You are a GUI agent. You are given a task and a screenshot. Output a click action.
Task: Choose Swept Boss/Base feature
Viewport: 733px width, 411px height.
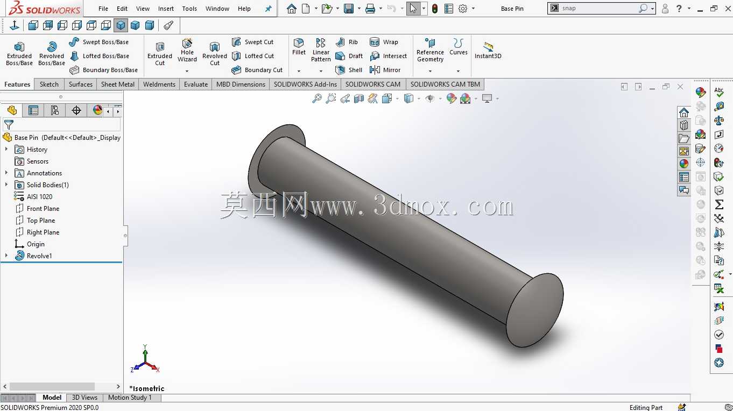tap(100, 42)
